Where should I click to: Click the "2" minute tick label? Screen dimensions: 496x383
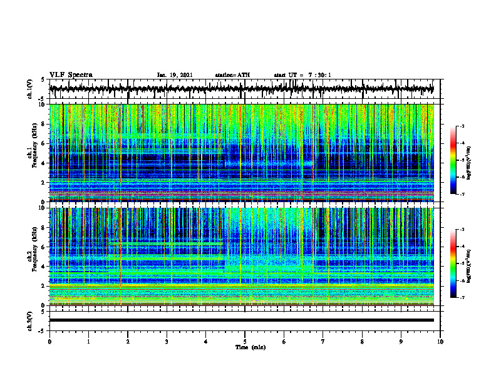[128, 342]
